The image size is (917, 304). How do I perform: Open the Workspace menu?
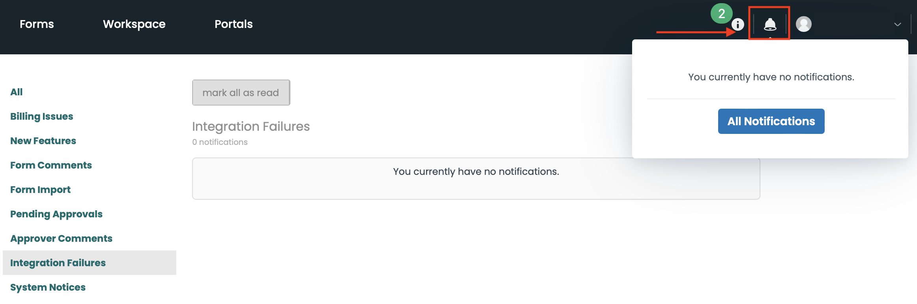tap(134, 24)
